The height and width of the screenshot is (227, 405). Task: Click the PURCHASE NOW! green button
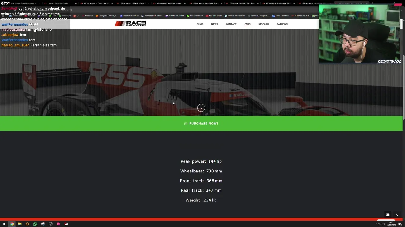point(201,123)
